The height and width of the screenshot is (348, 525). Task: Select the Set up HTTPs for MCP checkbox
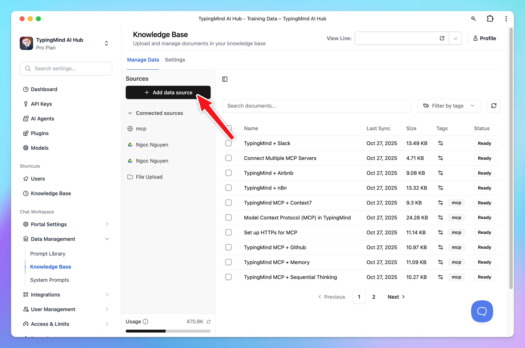(228, 232)
